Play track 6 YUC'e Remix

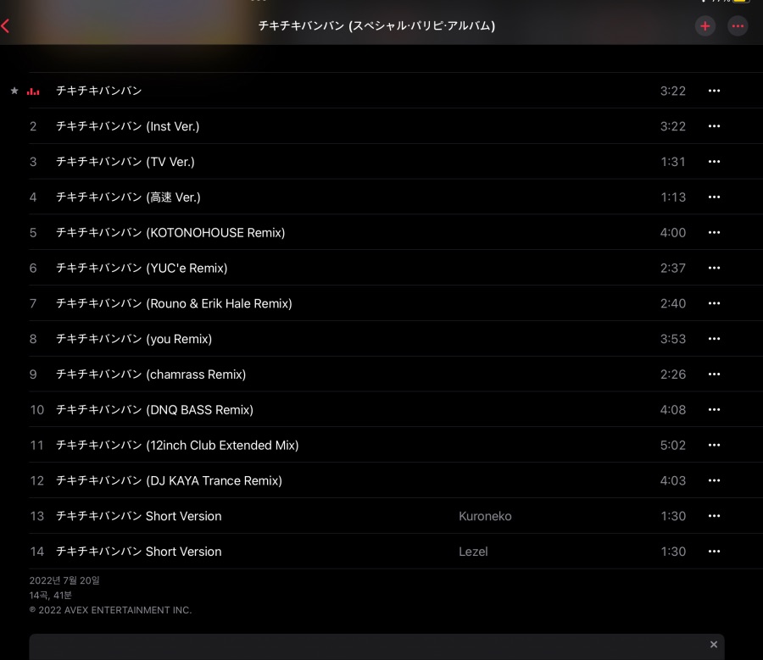coord(375,268)
